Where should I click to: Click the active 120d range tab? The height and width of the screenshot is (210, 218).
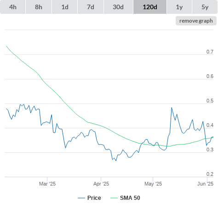[x=150, y=7]
